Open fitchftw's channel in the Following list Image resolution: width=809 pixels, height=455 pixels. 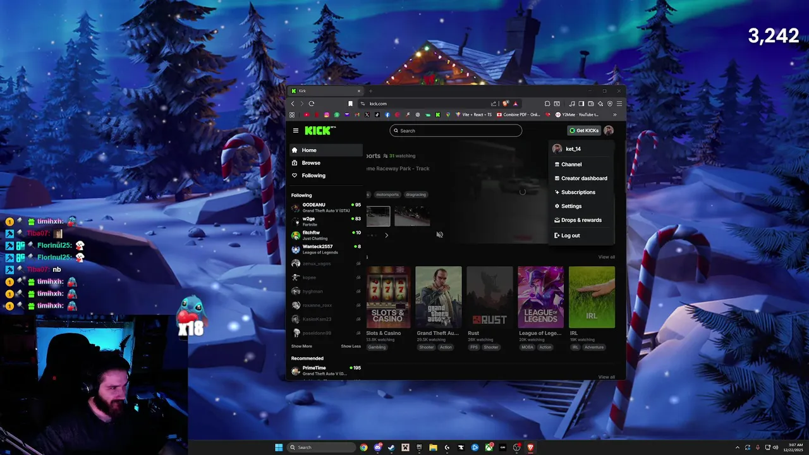[325, 235]
